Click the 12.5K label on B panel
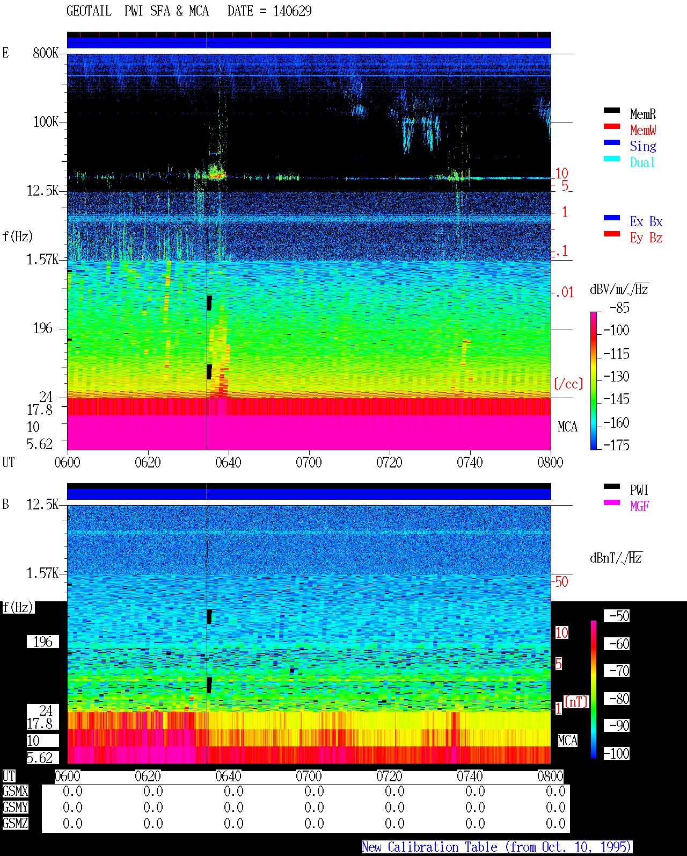This screenshot has height=856, width=687. pos(43,504)
